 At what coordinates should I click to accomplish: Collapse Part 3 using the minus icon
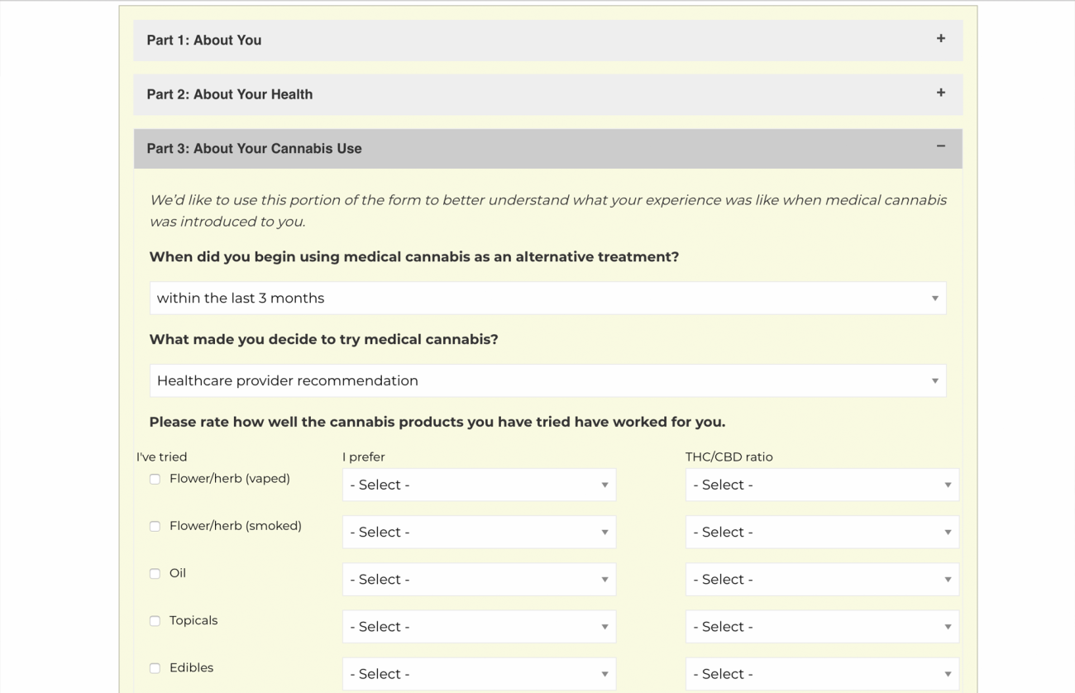[x=940, y=147]
